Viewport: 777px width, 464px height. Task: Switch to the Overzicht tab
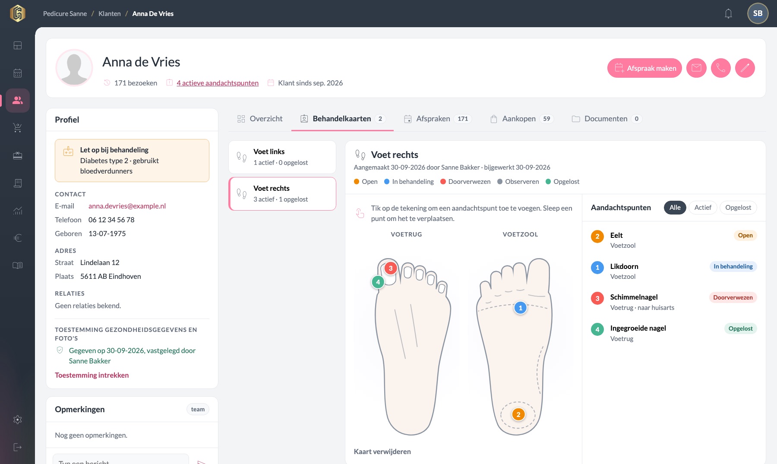pyautogui.click(x=260, y=119)
